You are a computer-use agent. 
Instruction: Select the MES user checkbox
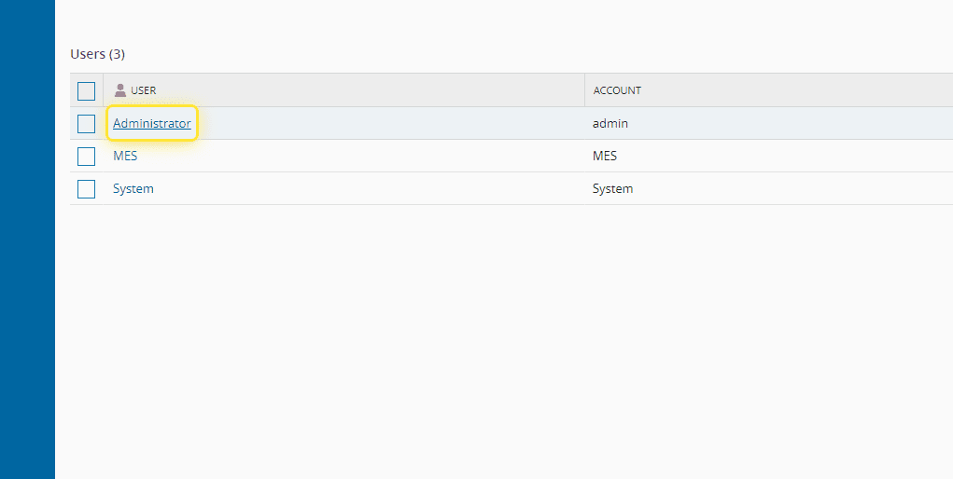pyautogui.click(x=87, y=156)
